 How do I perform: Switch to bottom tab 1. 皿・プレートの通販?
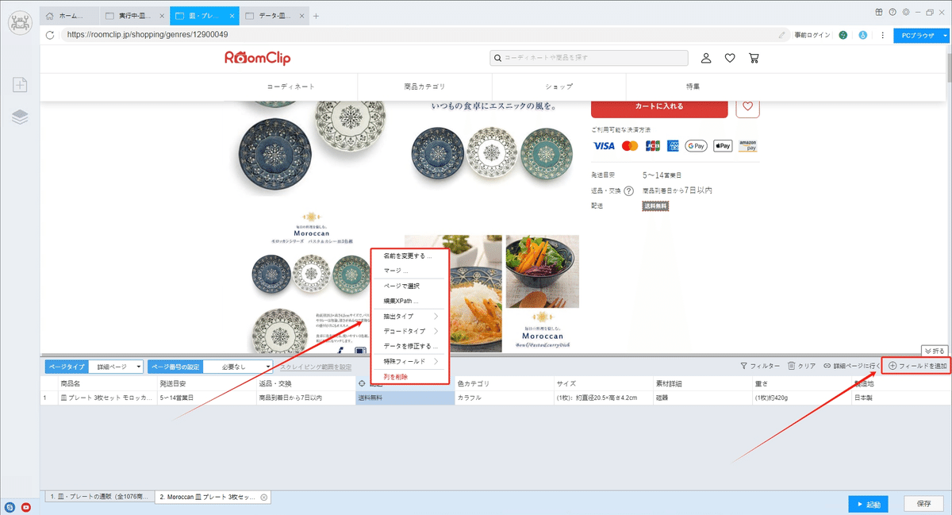click(98, 498)
